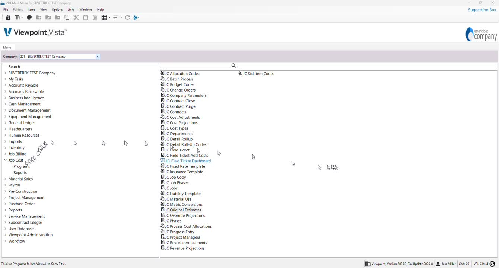Image resolution: width=499 pixels, height=268 pixels.
Task: Open JC Progress Entry program
Action: [180, 232]
